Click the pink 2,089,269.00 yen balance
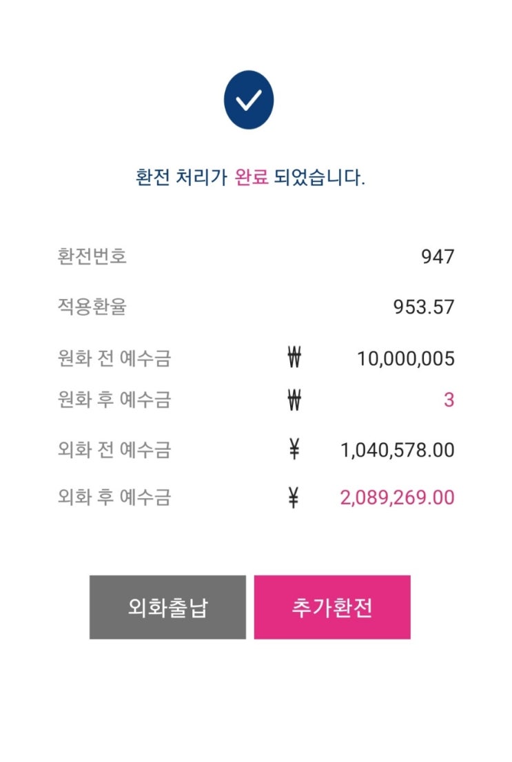The height and width of the screenshot is (762, 512). point(398,497)
